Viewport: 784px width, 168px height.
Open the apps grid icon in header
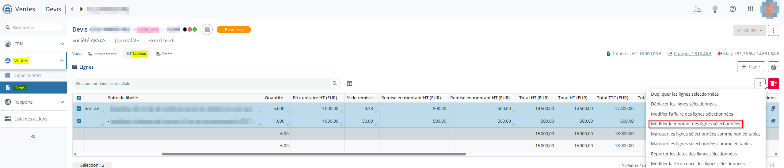click(750, 9)
